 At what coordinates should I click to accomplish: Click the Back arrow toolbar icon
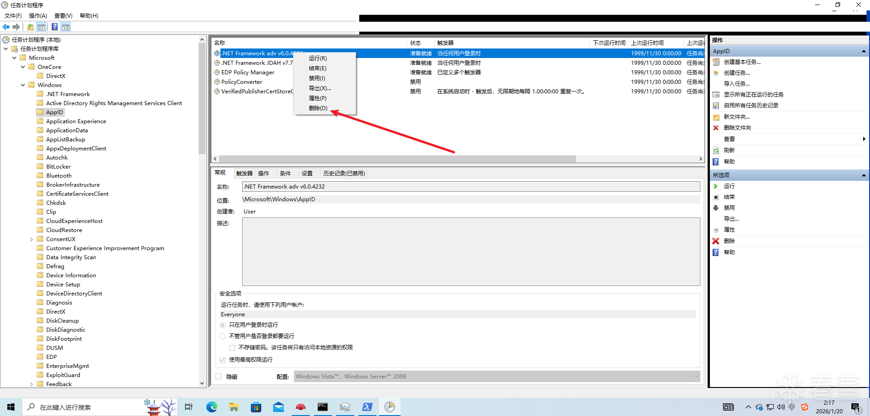coord(6,27)
